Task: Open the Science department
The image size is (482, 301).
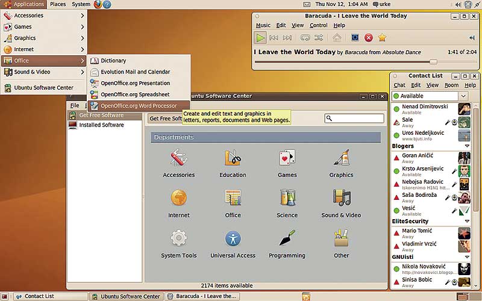Action: pyautogui.click(x=287, y=203)
